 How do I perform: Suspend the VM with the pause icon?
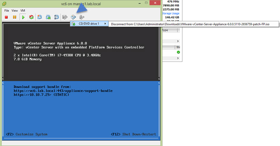pos(15,17)
